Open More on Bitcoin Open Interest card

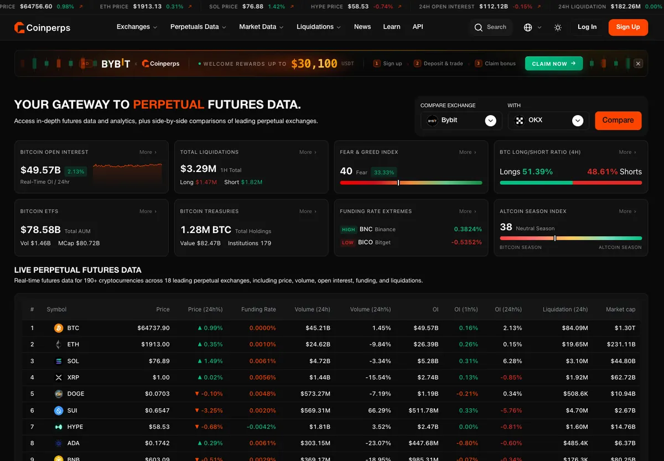[x=148, y=152]
